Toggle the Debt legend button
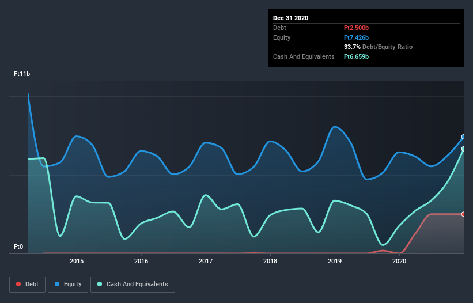Viewport: 473px width, 303px height. (x=28, y=285)
